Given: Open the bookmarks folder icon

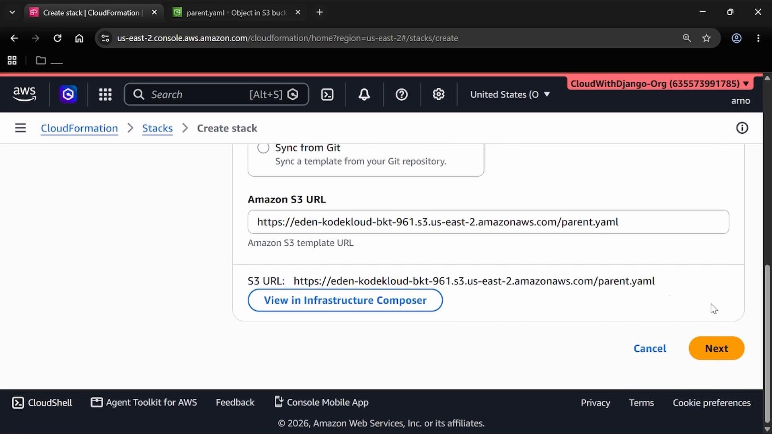Looking at the screenshot, I should [x=41, y=61].
